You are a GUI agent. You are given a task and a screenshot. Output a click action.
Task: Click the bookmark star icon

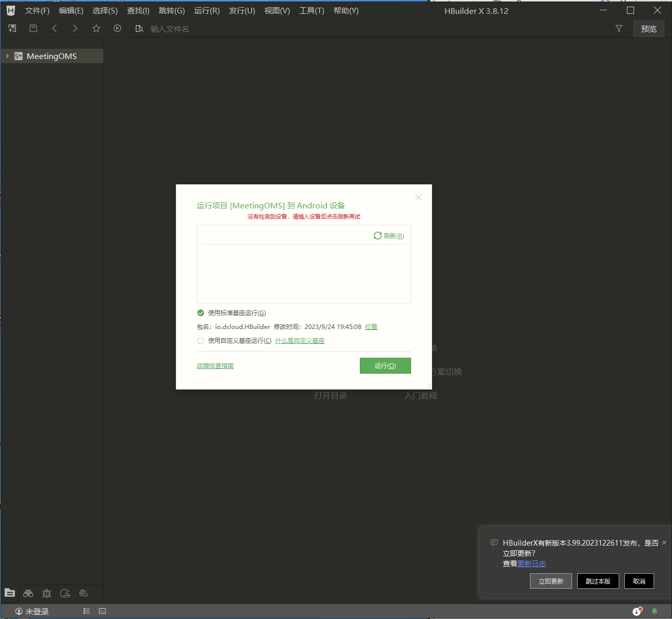(x=96, y=29)
